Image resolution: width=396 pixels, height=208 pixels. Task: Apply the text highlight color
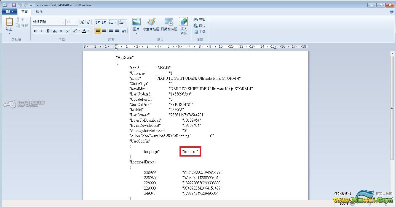click(75, 31)
